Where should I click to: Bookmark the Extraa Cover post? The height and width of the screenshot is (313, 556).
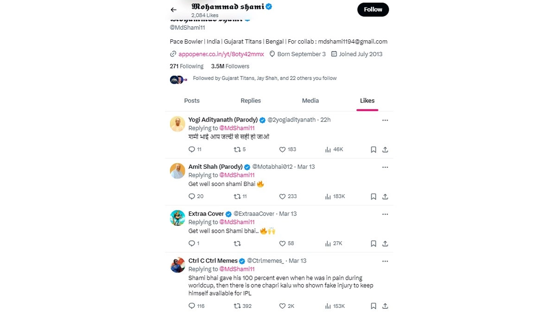tap(373, 243)
